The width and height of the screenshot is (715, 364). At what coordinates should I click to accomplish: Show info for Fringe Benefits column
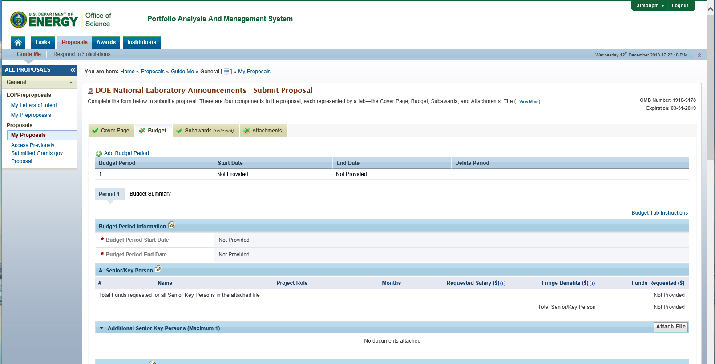point(592,284)
